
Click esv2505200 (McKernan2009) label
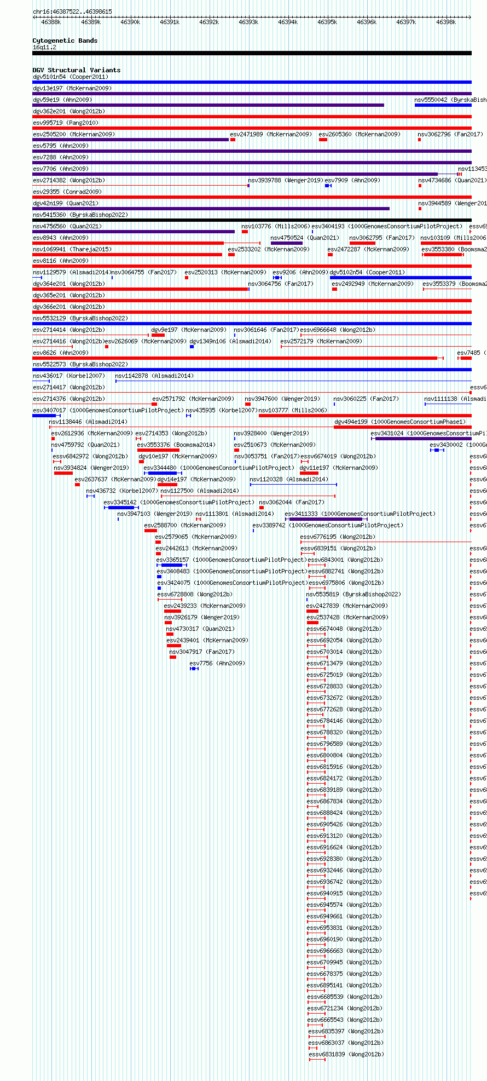point(74,134)
